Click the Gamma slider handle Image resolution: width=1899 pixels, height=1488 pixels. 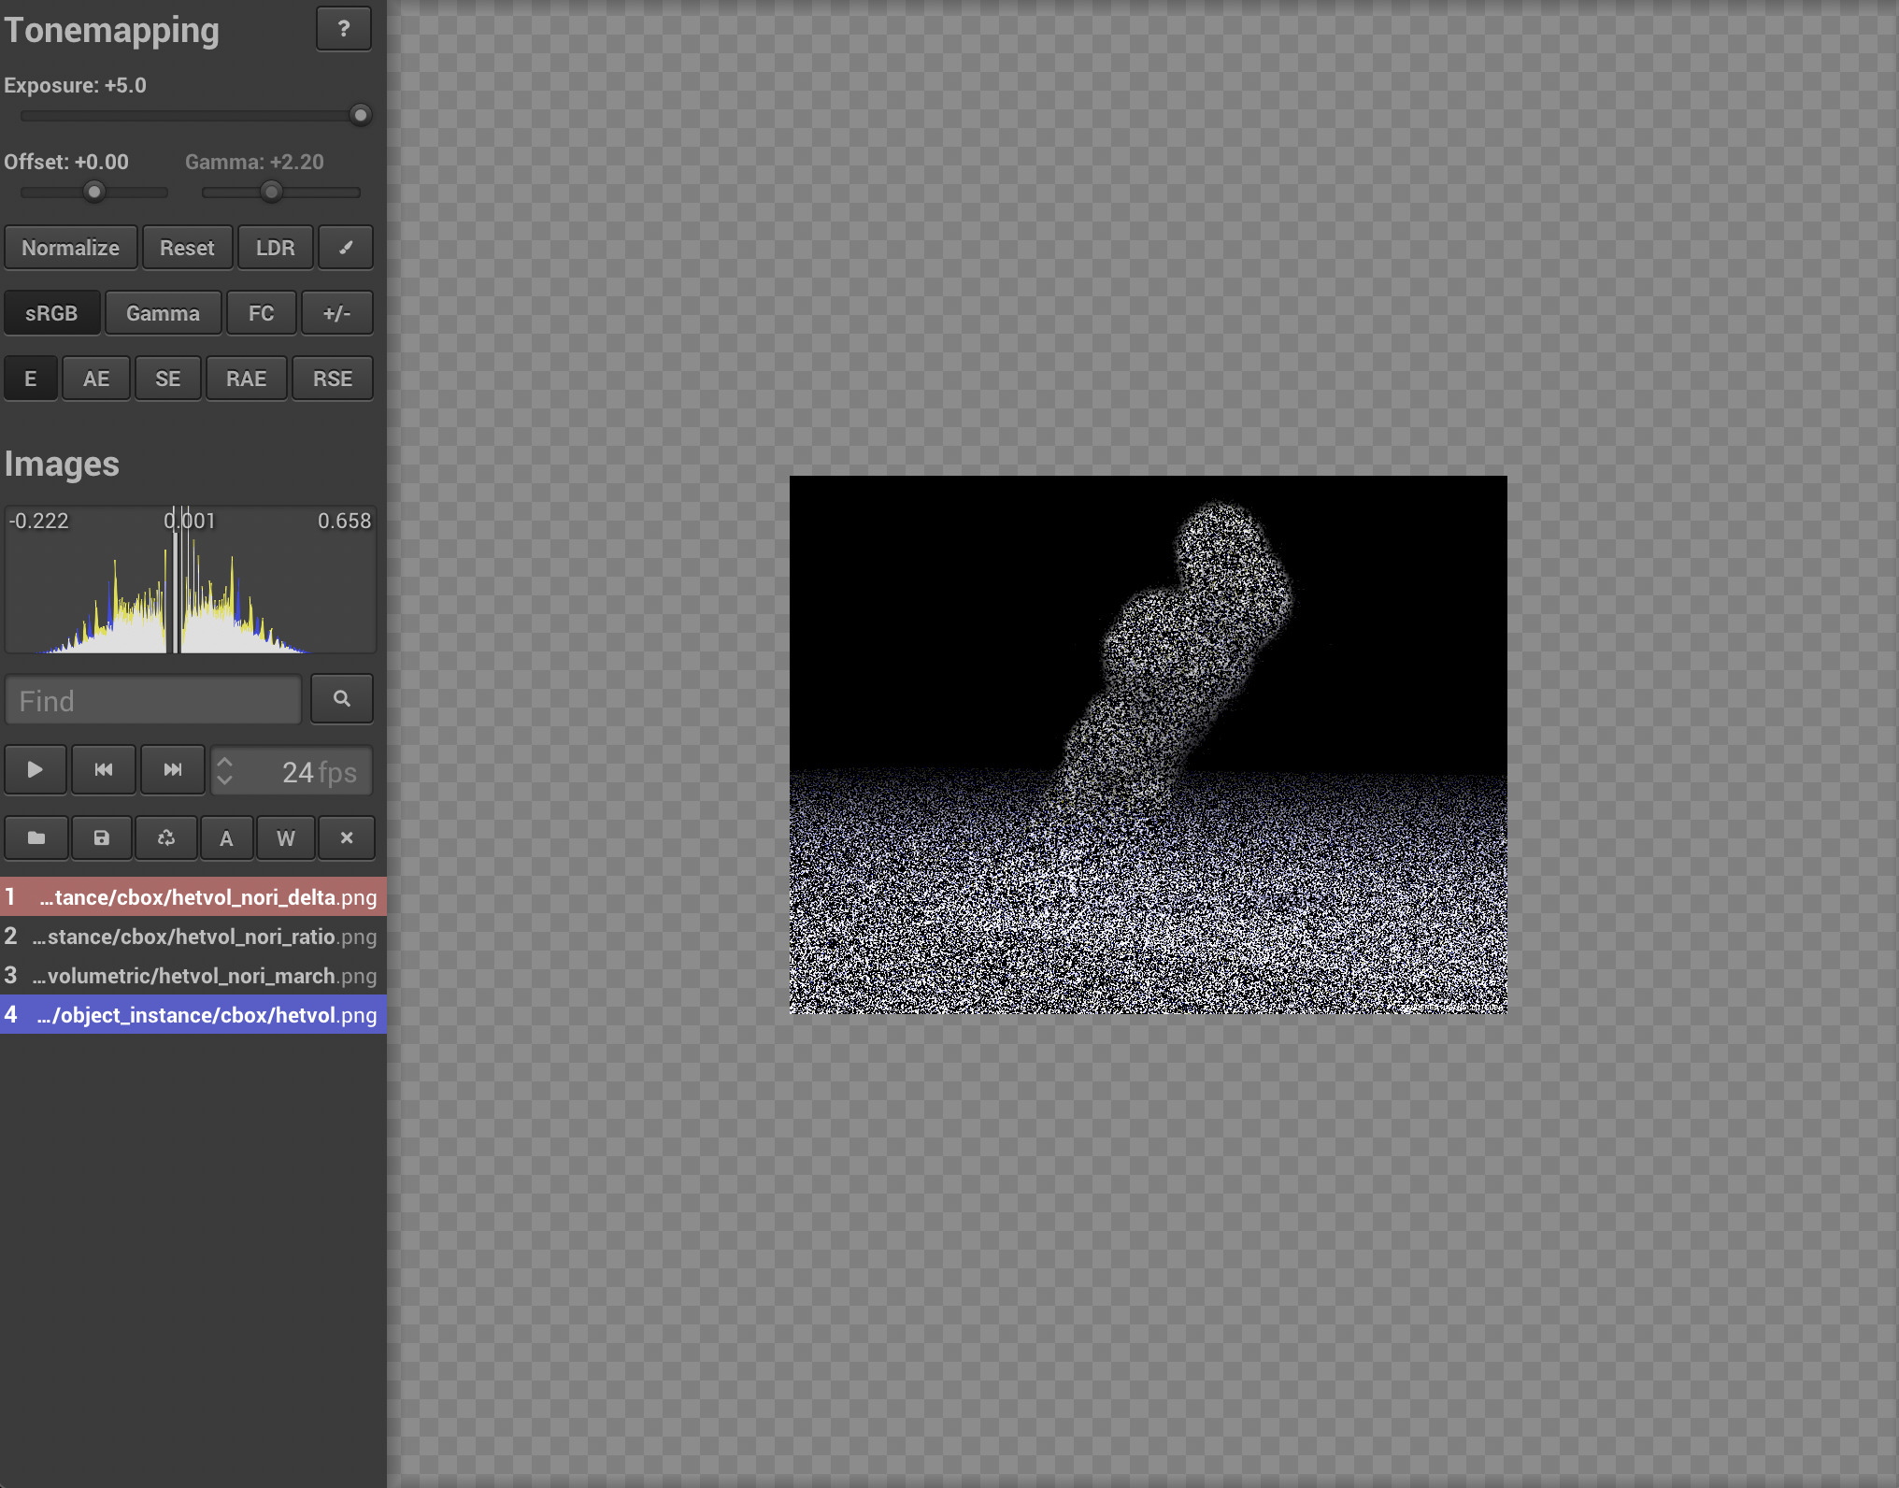pos(271,192)
